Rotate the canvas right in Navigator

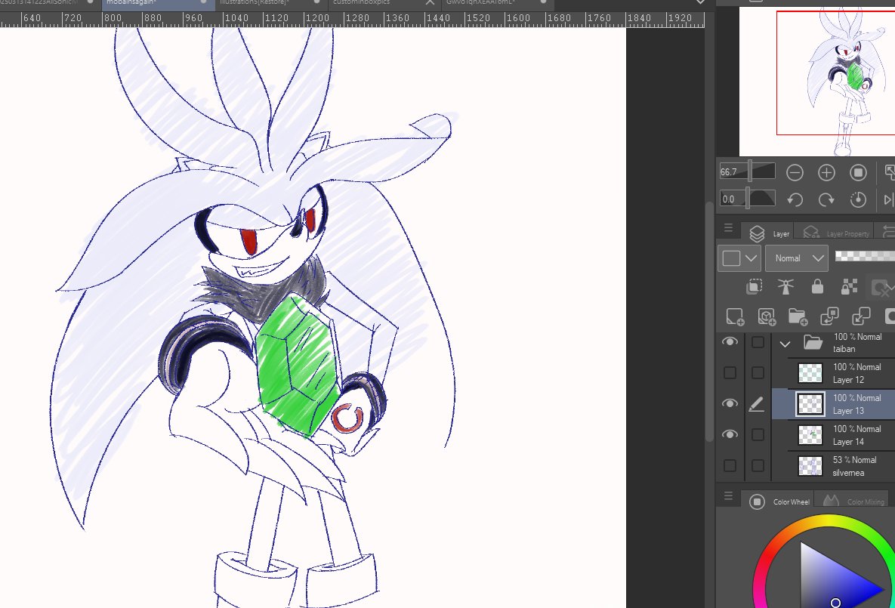click(x=826, y=199)
